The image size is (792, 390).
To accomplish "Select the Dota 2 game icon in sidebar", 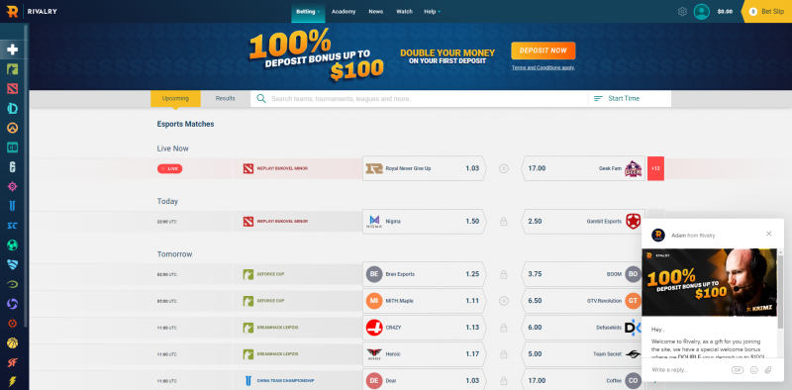I will pos(12,89).
